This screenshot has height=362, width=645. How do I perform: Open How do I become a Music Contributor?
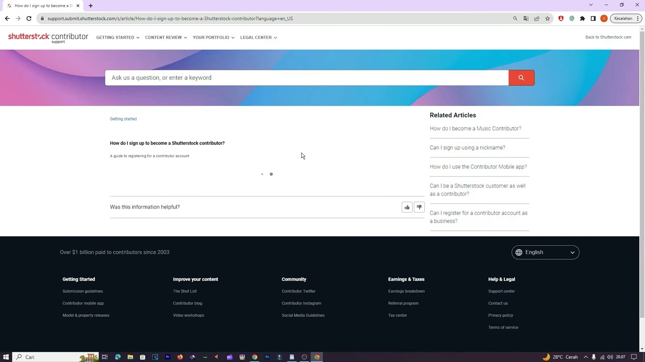point(475,129)
